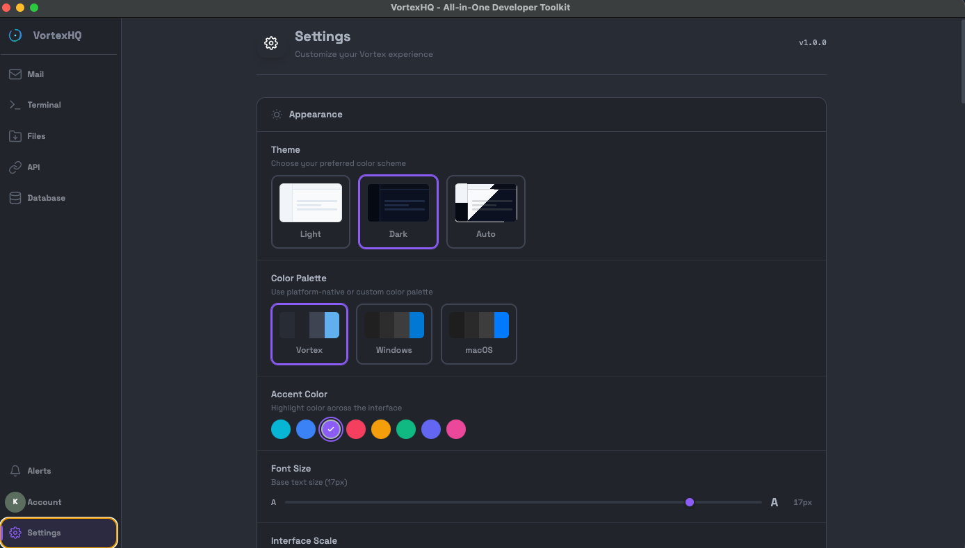This screenshot has height=548, width=965.
Task: Select the Terminal tool from the sidebar
Action: pos(43,104)
